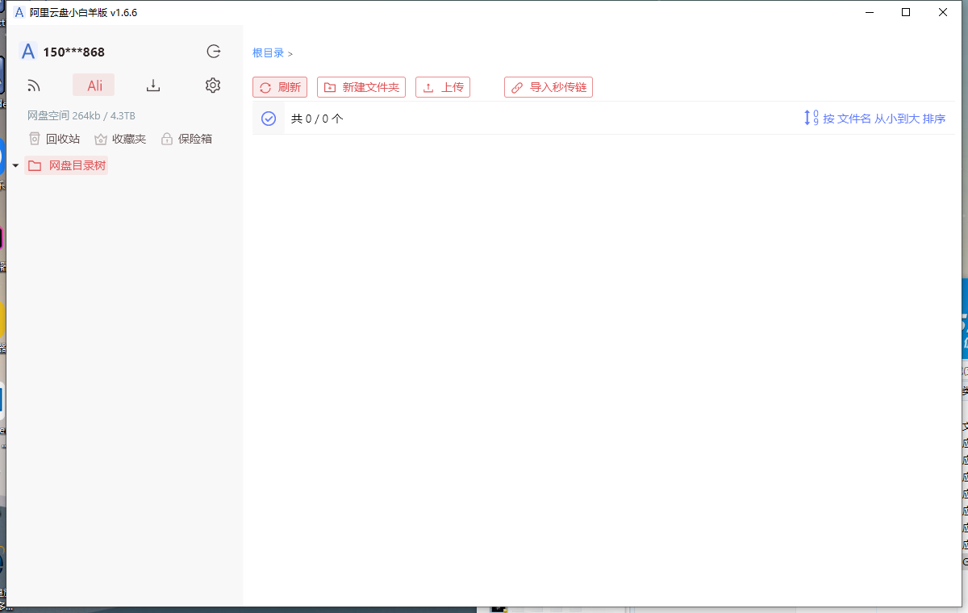This screenshot has width=968, height=613.
Task: Switch to the Ali drive tab
Action: [x=93, y=84]
